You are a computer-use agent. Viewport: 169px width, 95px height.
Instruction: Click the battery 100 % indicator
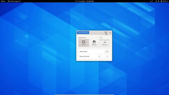point(163,1)
